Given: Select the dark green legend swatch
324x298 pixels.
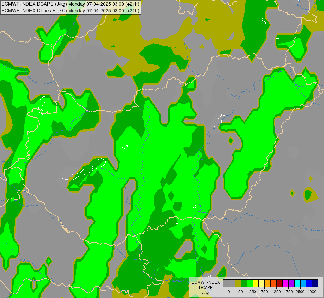Looking at the screenshot, I should pos(244,283).
